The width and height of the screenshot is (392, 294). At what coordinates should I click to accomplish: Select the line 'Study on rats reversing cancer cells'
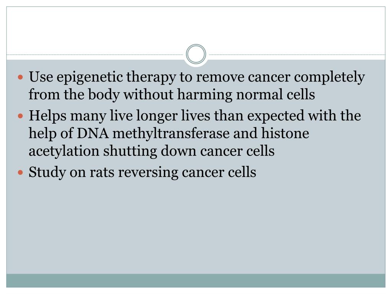[x=142, y=173]
